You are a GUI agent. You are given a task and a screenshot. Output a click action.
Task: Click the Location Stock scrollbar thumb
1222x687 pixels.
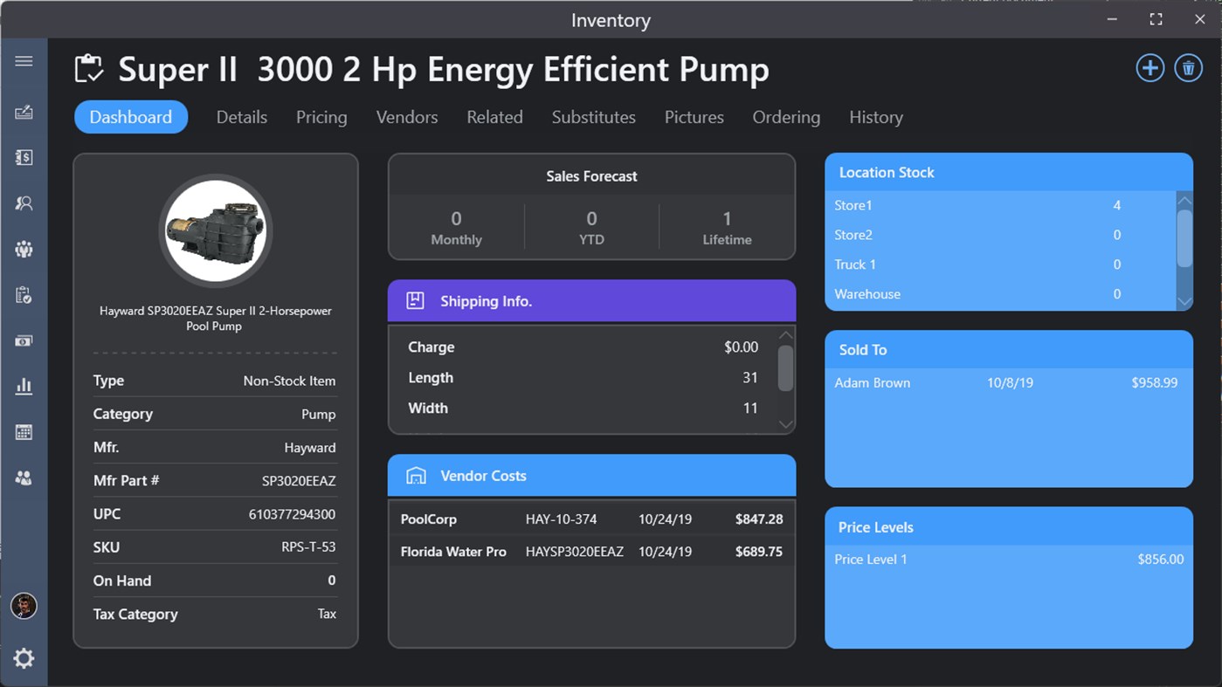tap(1184, 238)
